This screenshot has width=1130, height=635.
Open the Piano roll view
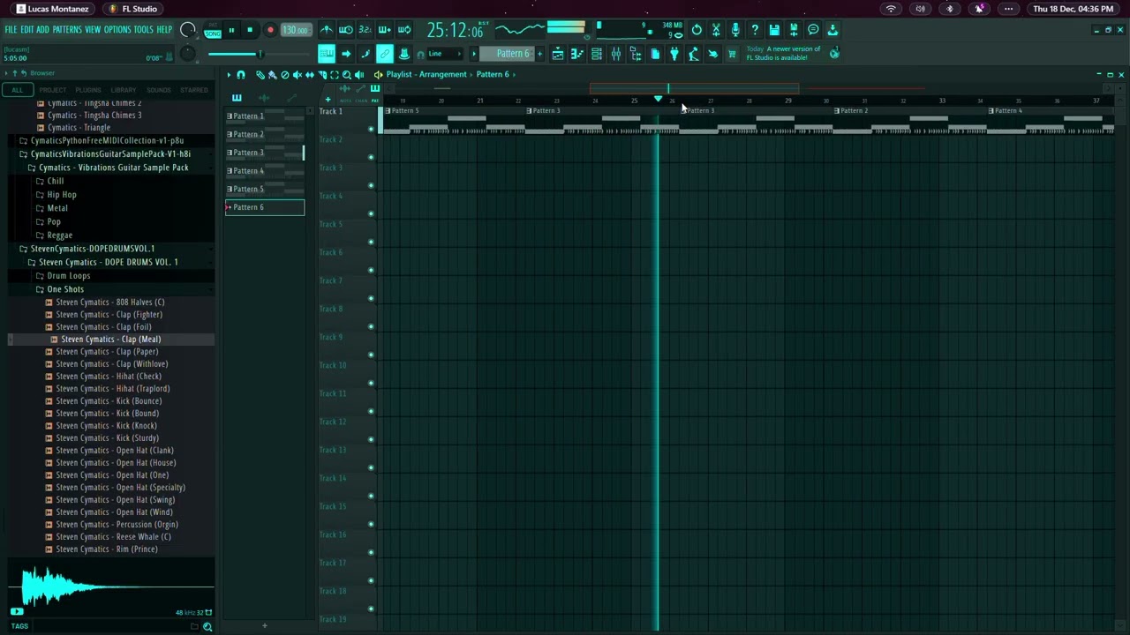[x=577, y=55]
